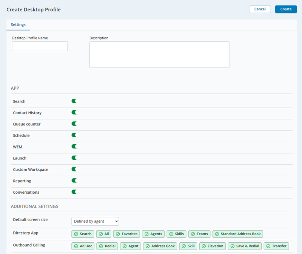
Task: Toggle the Redial outbound calling option
Action: tap(107, 246)
